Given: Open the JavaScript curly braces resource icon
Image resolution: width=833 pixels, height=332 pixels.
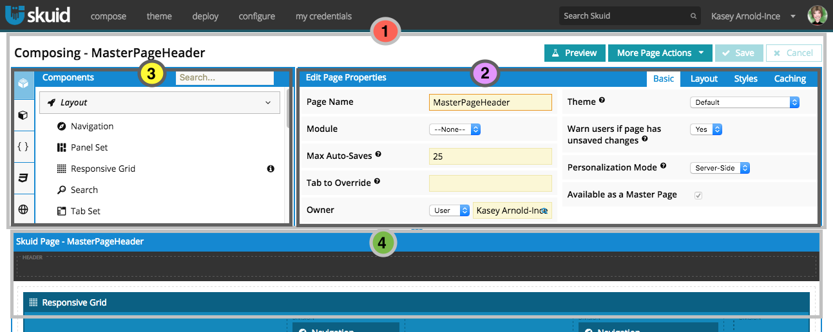Looking at the screenshot, I should (23, 147).
